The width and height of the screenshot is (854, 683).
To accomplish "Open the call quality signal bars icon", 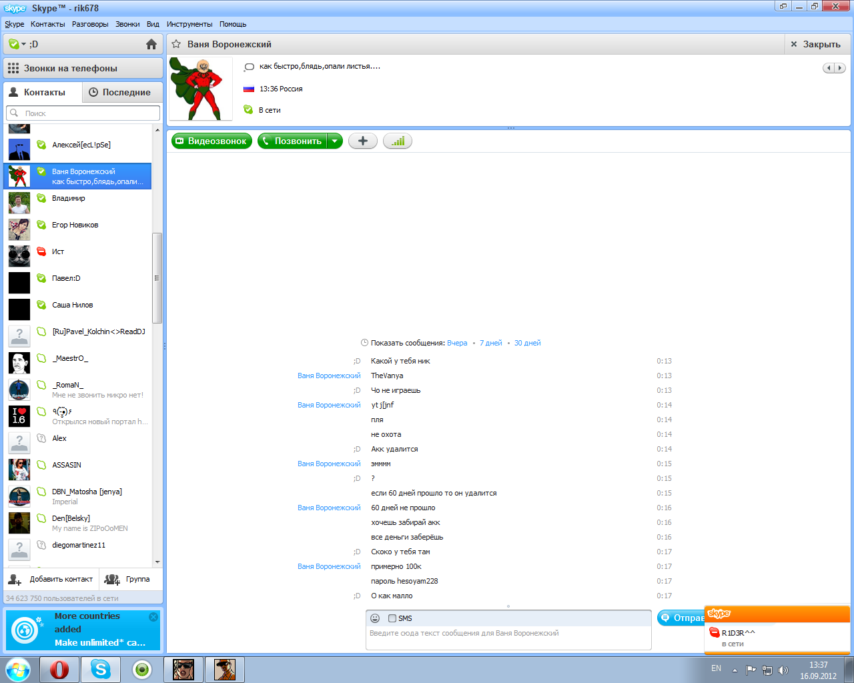I will click(x=398, y=141).
